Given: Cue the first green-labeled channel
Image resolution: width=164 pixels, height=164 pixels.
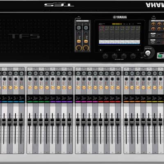Looking at the screenshot, I should [x=30, y=79].
